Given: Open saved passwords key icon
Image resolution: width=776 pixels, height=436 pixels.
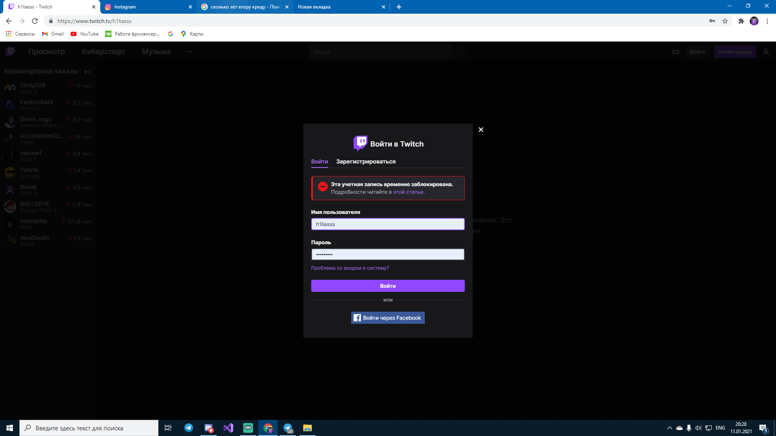Looking at the screenshot, I should pos(712,21).
